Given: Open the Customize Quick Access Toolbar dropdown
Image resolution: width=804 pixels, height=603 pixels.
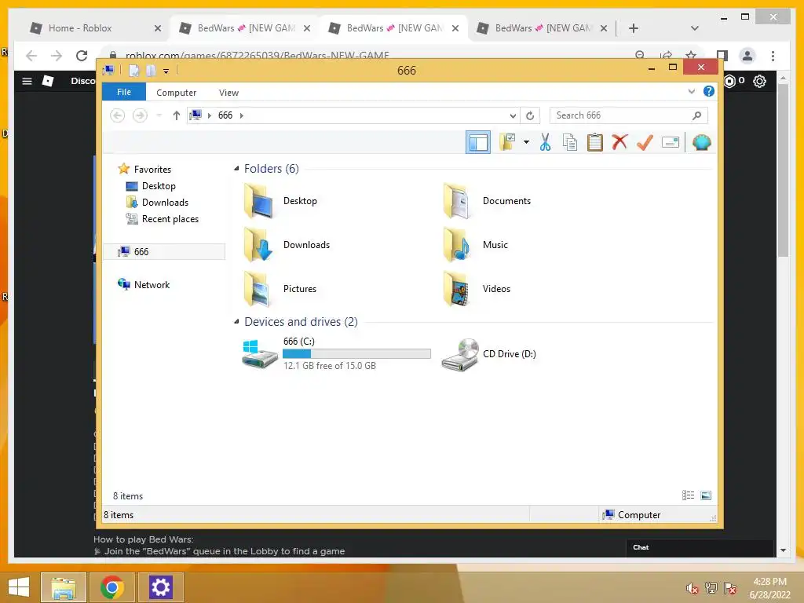Looking at the screenshot, I should click(x=166, y=71).
